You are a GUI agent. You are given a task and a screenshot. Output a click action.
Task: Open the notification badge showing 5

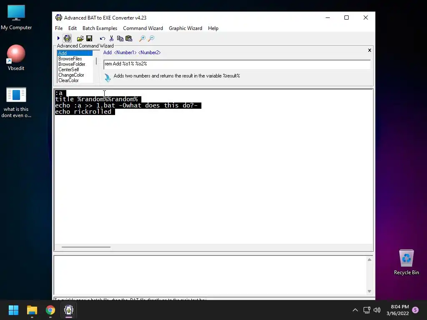[415, 310]
